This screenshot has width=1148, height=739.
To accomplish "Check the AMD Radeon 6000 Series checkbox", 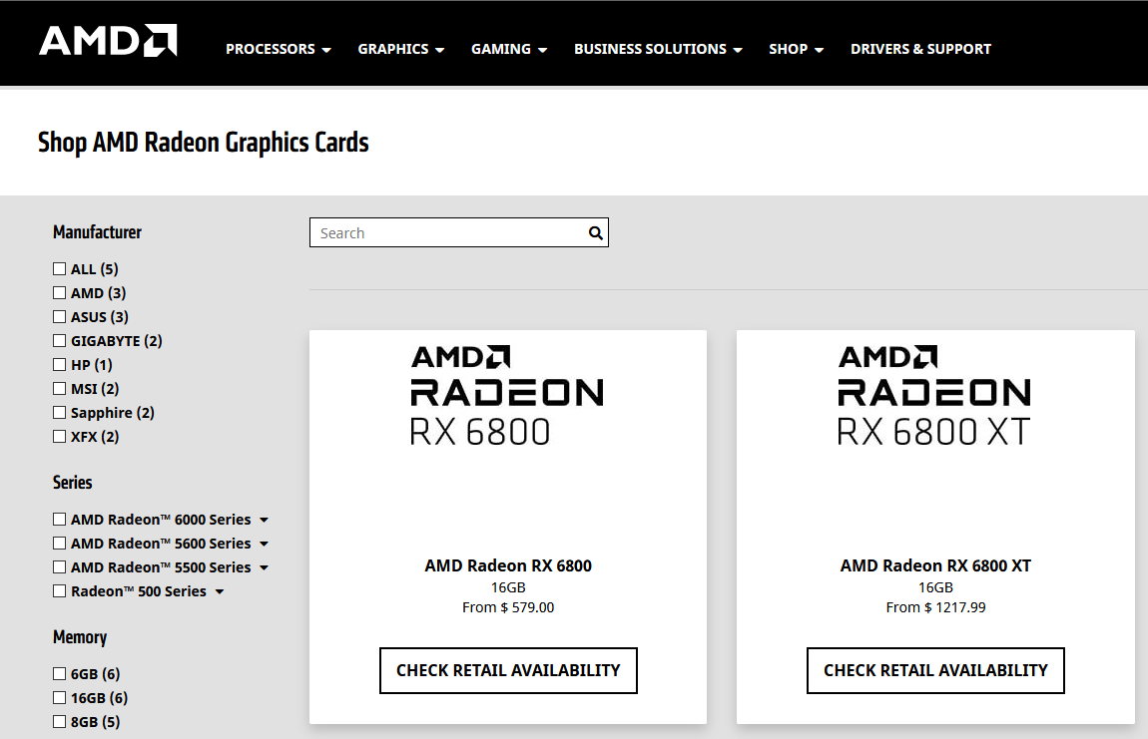I will [x=59, y=519].
